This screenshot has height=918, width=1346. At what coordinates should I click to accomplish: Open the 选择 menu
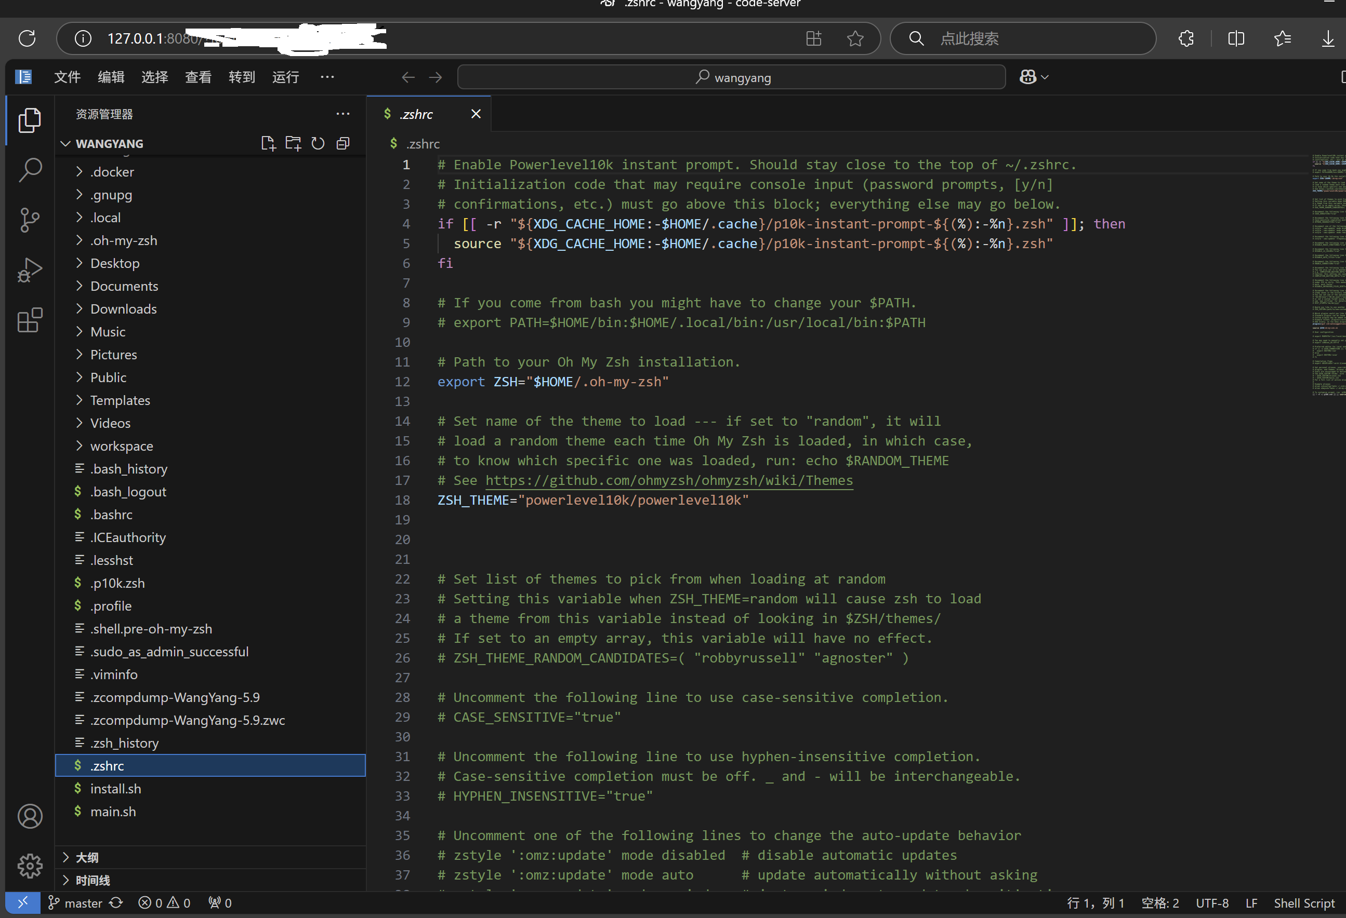point(155,77)
